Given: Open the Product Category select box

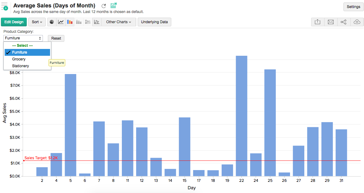Looking at the screenshot, I should point(23,38).
